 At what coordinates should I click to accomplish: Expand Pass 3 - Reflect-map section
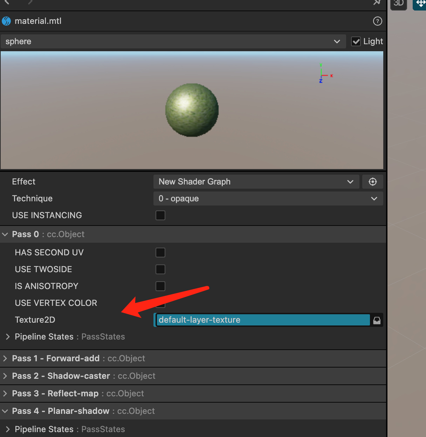[x=5, y=394]
